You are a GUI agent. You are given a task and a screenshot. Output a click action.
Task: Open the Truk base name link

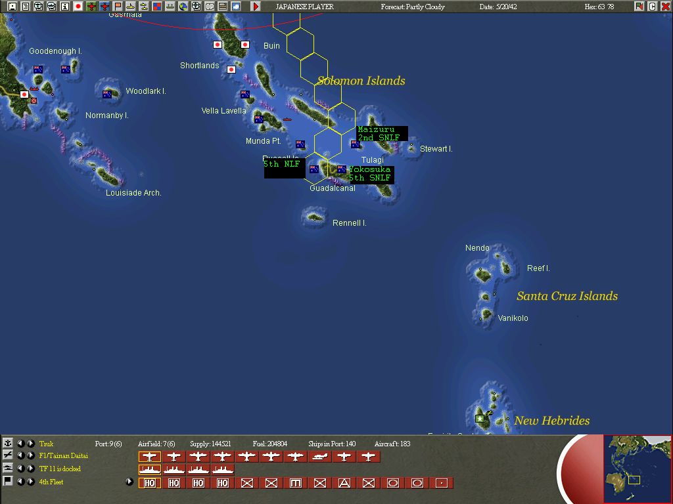[x=47, y=444]
